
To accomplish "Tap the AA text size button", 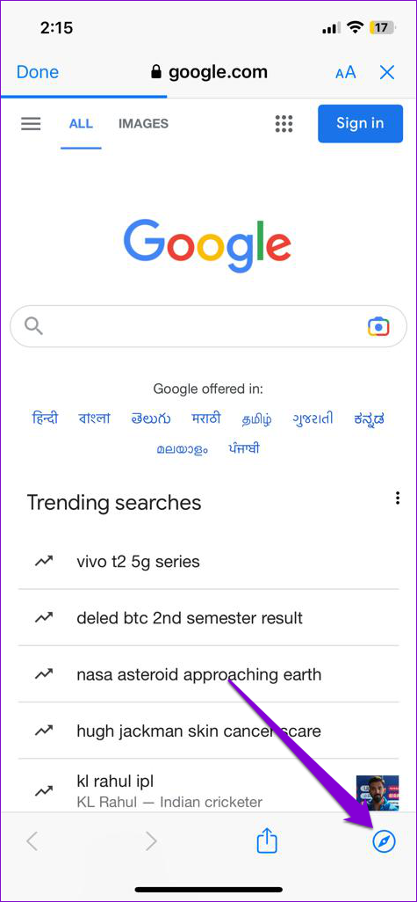I will coord(346,72).
